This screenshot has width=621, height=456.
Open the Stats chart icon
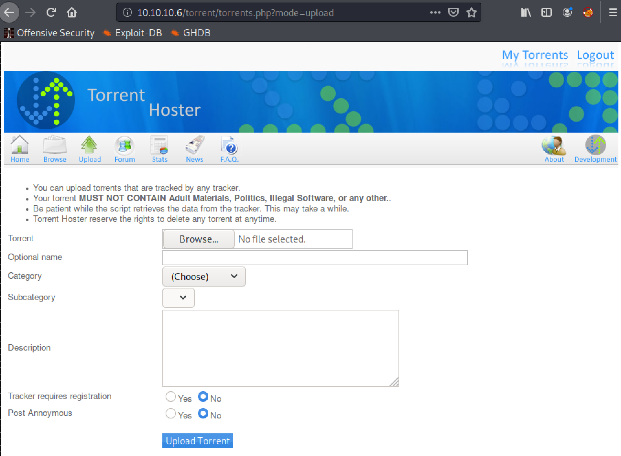159,145
